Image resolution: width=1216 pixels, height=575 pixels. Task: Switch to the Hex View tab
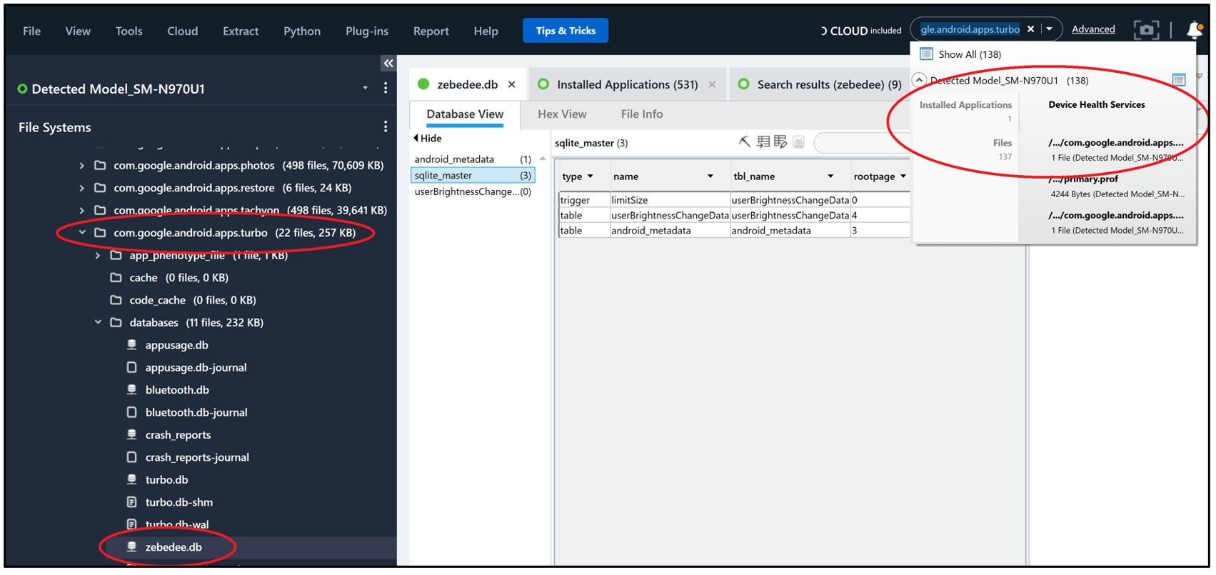[562, 114]
